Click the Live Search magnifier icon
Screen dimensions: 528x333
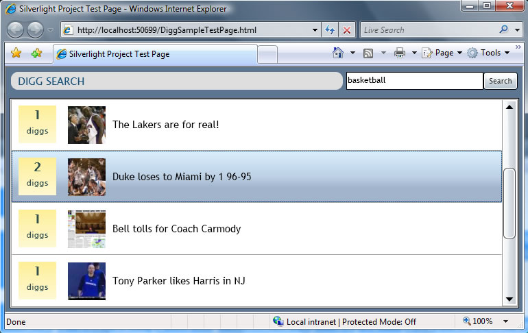pos(504,29)
